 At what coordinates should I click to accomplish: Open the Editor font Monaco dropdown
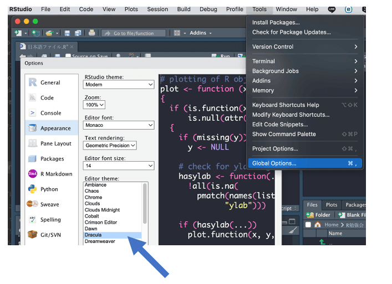(119, 125)
